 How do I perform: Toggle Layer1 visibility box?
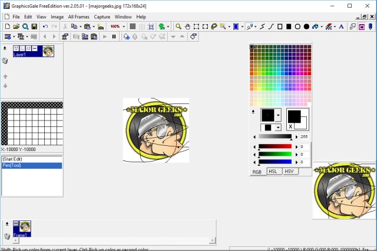coord(15,48)
